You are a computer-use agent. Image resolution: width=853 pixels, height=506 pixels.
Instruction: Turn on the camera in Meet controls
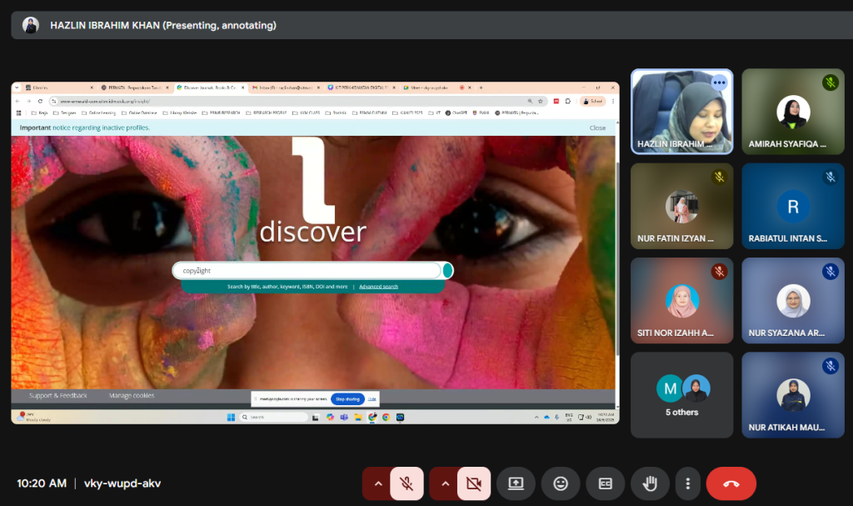click(474, 483)
